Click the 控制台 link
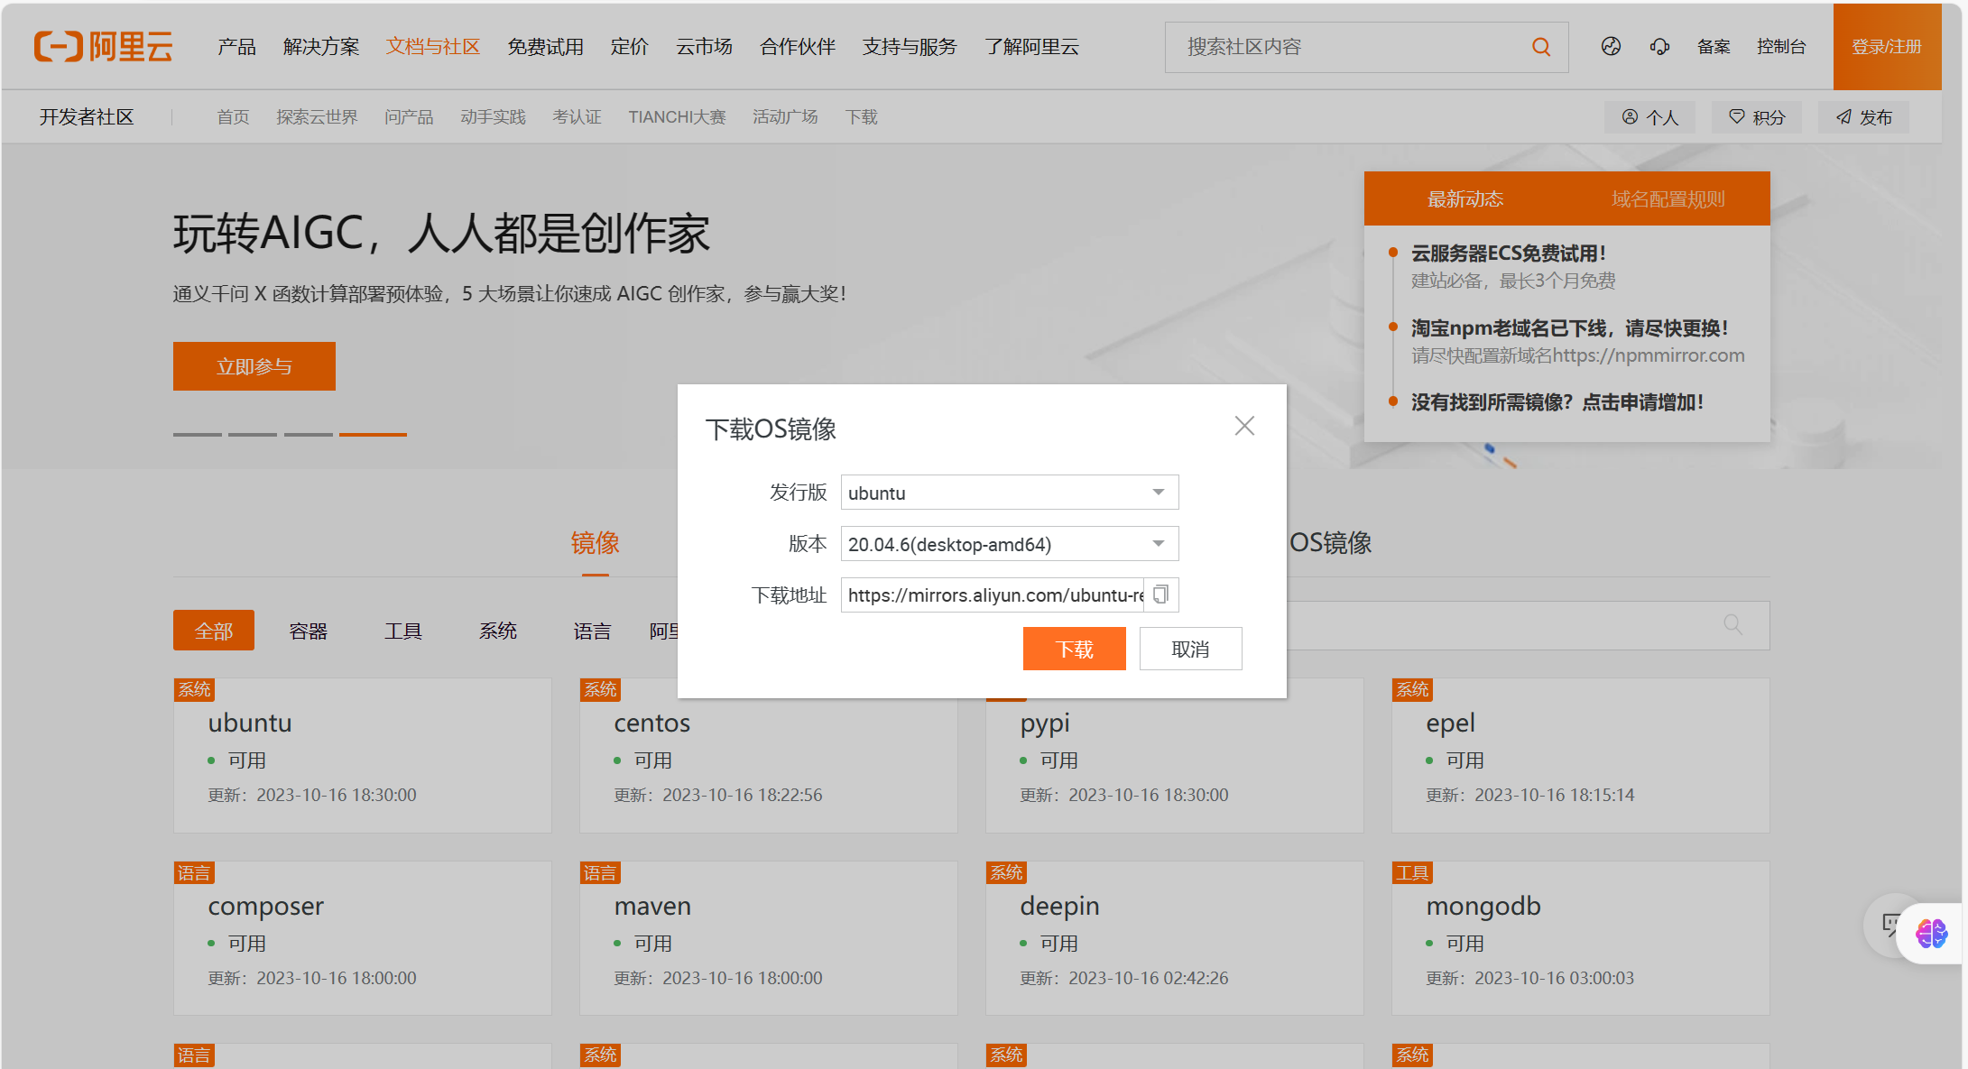The width and height of the screenshot is (1968, 1069). pos(1781,46)
